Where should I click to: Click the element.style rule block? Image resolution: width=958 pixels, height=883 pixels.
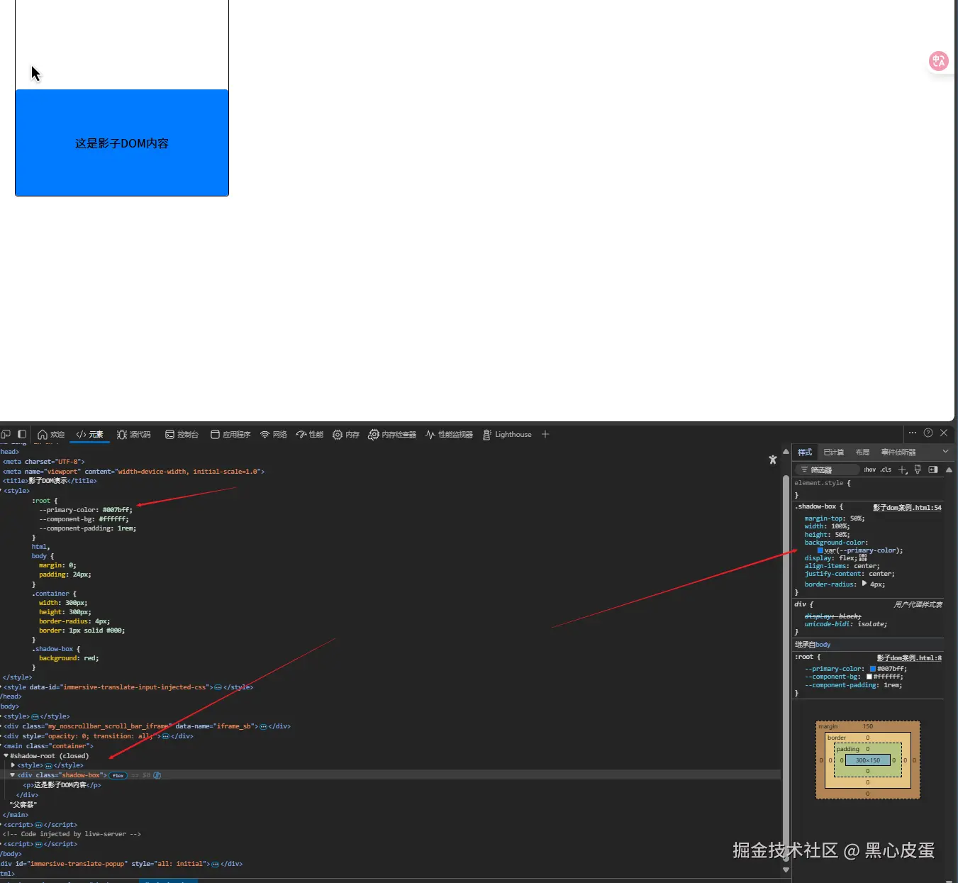tap(868, 489)
